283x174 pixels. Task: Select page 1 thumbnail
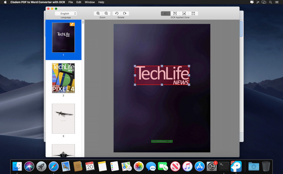63,38
